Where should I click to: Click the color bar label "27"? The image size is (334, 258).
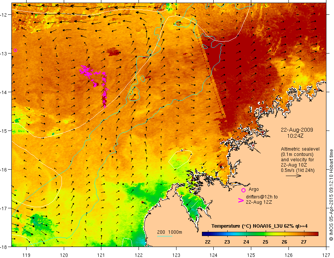point(304,242)
